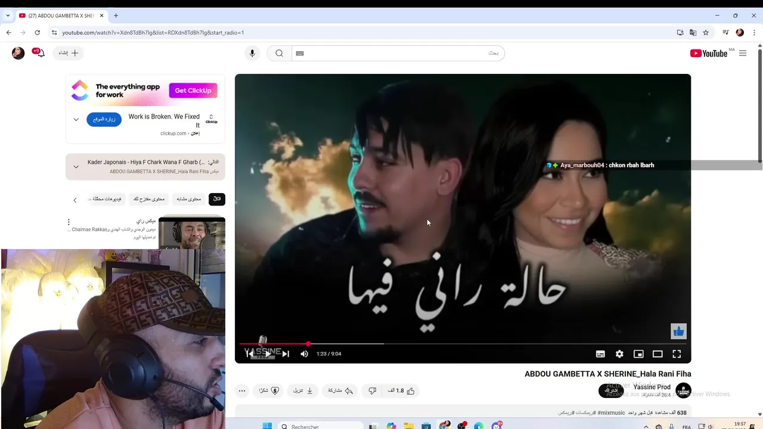Screen dimensions: 763x429
Task: Subscribe to the Yassine Prod channel
Action: 612,391
